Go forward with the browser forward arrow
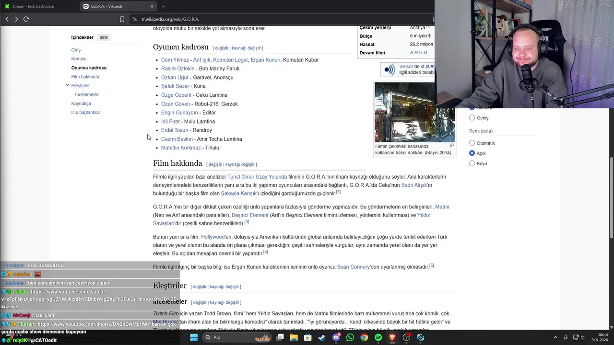This screenshot has width=614, height=345. (16, 19)
